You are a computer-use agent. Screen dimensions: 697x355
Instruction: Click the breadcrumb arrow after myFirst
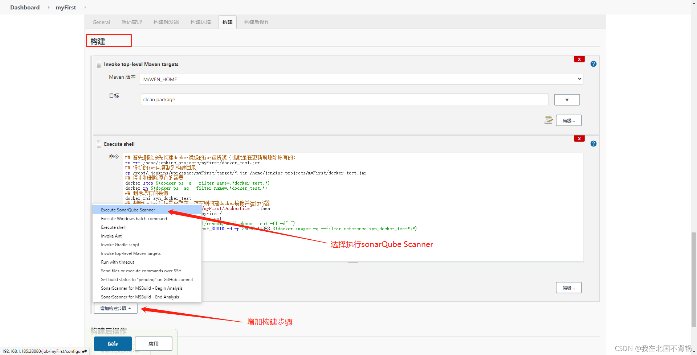pos(85,7)
